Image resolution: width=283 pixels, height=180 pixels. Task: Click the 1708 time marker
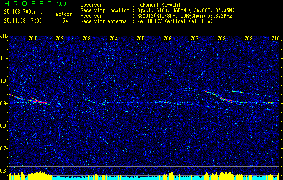click(220, 39)
